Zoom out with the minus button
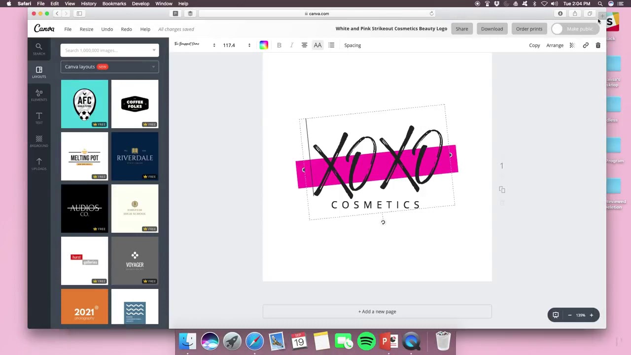 click(569, 315)
